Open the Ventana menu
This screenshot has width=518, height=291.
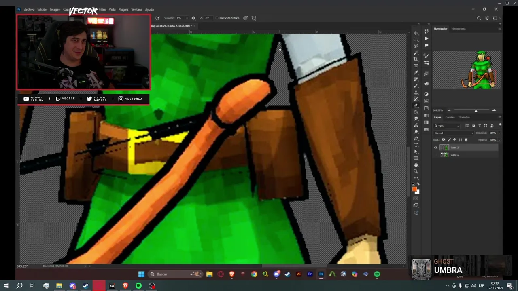[x=137, y=9]
